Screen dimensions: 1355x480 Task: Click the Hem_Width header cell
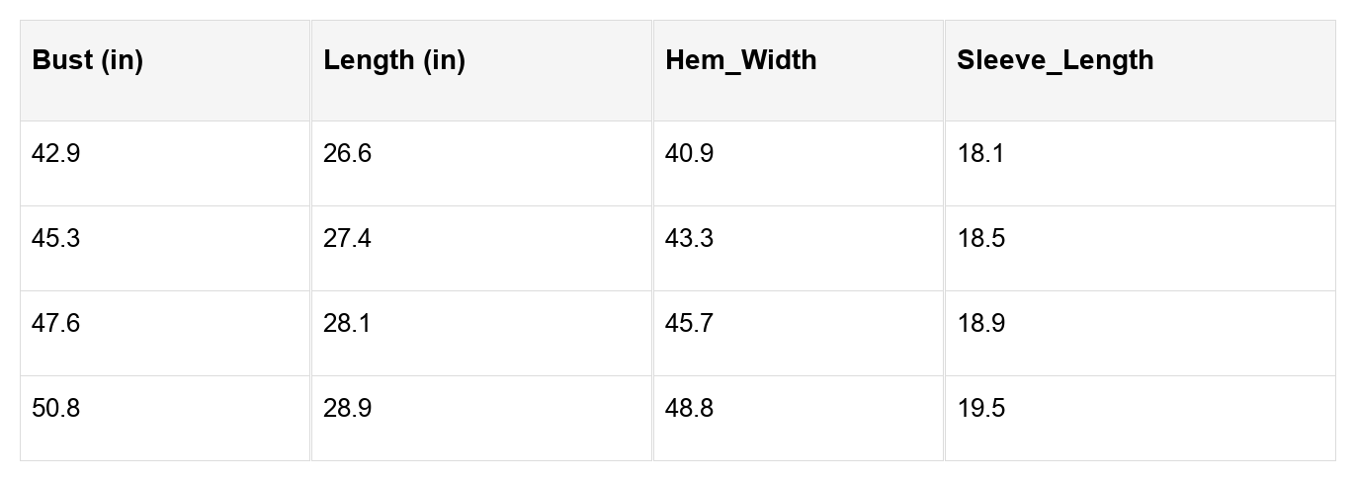pos(741,60)
